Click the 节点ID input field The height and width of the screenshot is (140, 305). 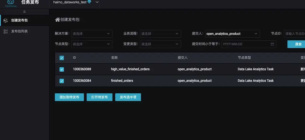click(295, 34)
